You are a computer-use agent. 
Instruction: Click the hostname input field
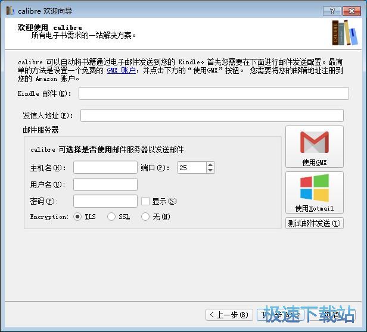click(x=105, y=167)
